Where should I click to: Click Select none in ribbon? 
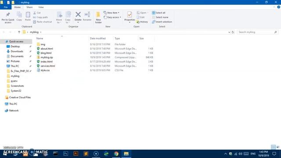pyautogui.click(x=160, y=17)
